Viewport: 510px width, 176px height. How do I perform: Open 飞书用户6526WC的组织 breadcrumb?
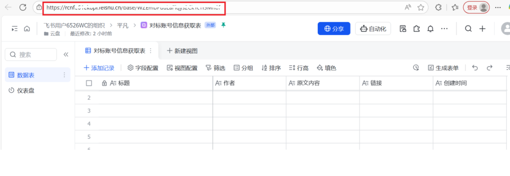point(74,25)
